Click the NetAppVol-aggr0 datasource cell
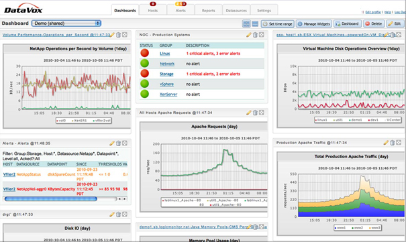This screenshot has height=242, width=406. (x=32, y=189)
